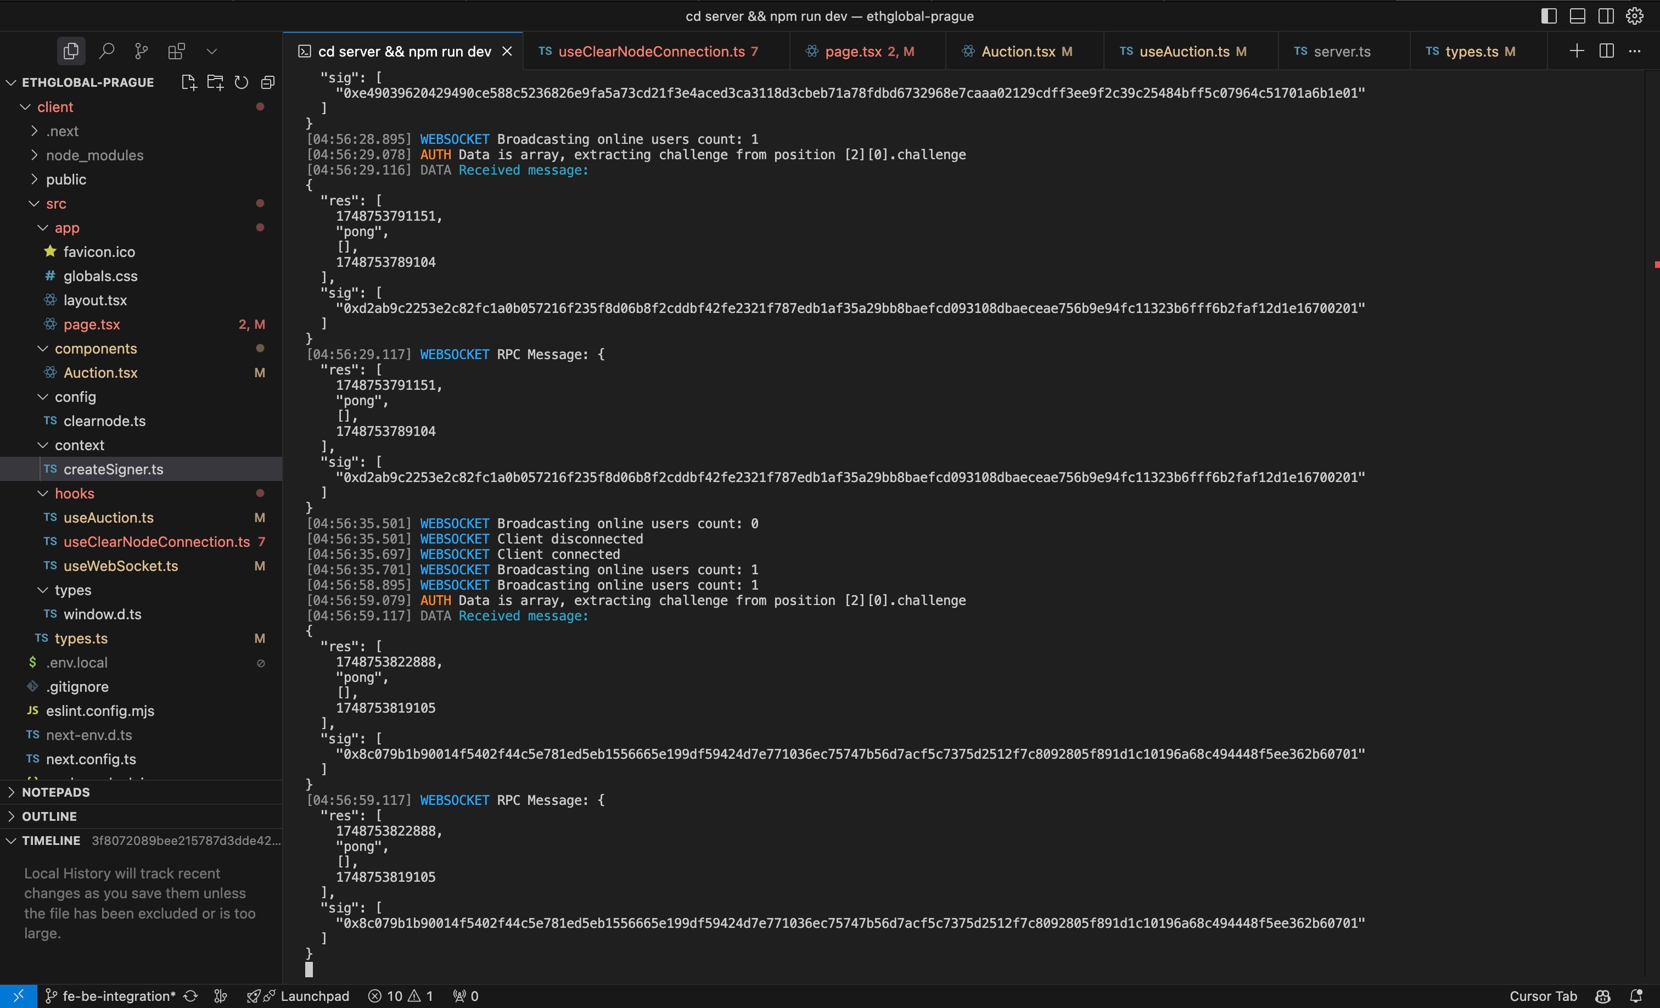Switch to server.ts editor tab
The width and height of the screenshot is (1660, 1008).
[x=1343, y=51]
